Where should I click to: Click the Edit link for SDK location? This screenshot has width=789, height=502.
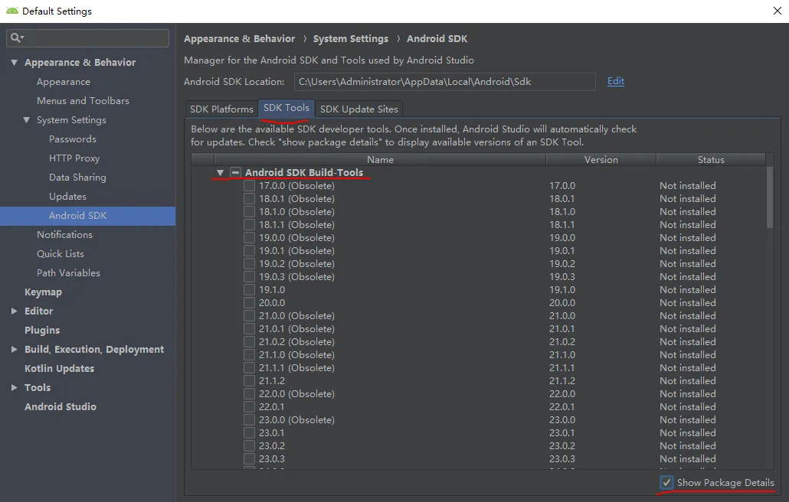615,81
